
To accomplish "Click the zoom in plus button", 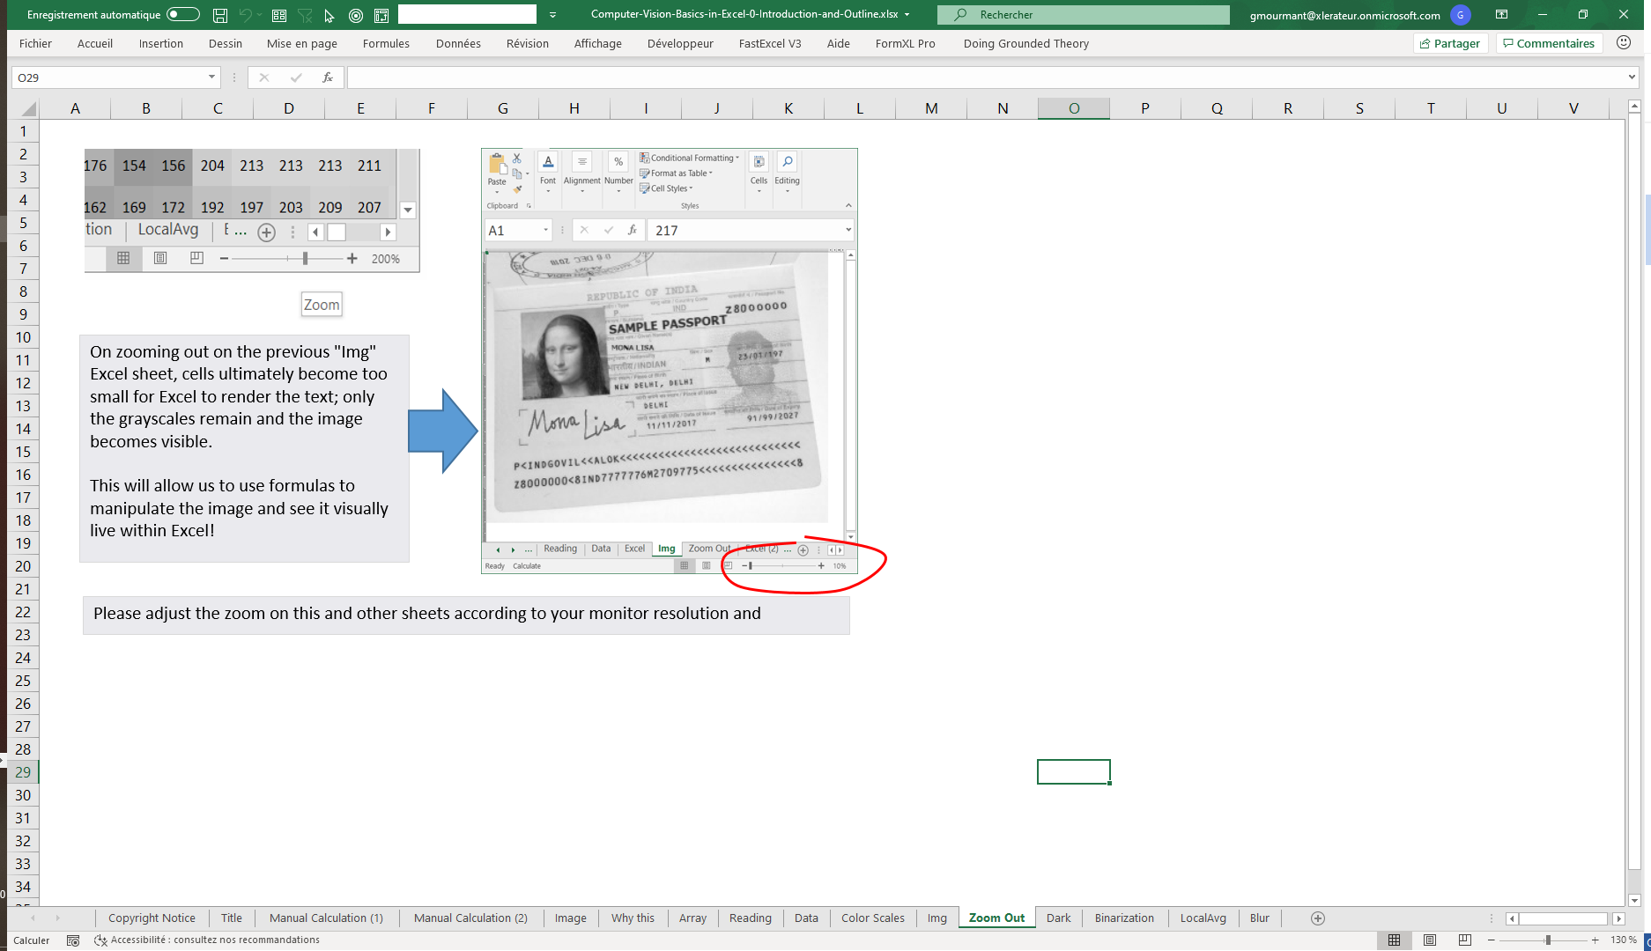I will pyautogui.click(x=1595, y=940).
